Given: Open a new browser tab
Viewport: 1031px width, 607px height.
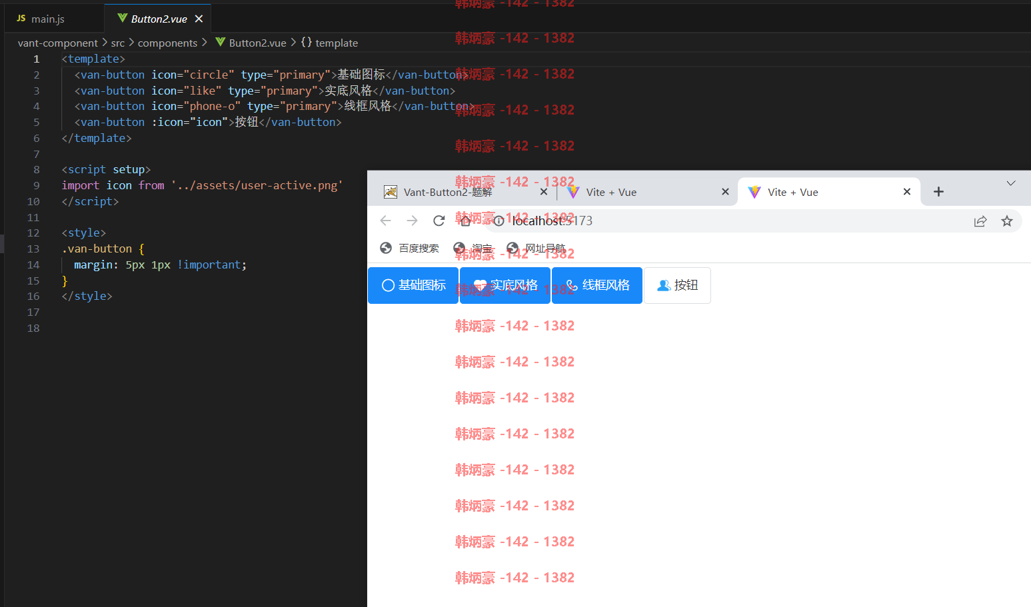Looking at the screenshot, I should pyautogui.click(x=938, y=192).
